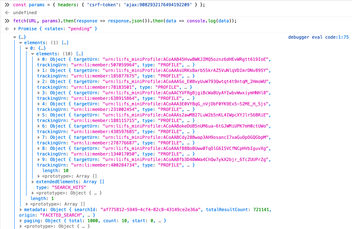Viewport: 352px width, 229px height.
Task: Expand object 4 with member:231002454
Action: (x=39, y=104)
